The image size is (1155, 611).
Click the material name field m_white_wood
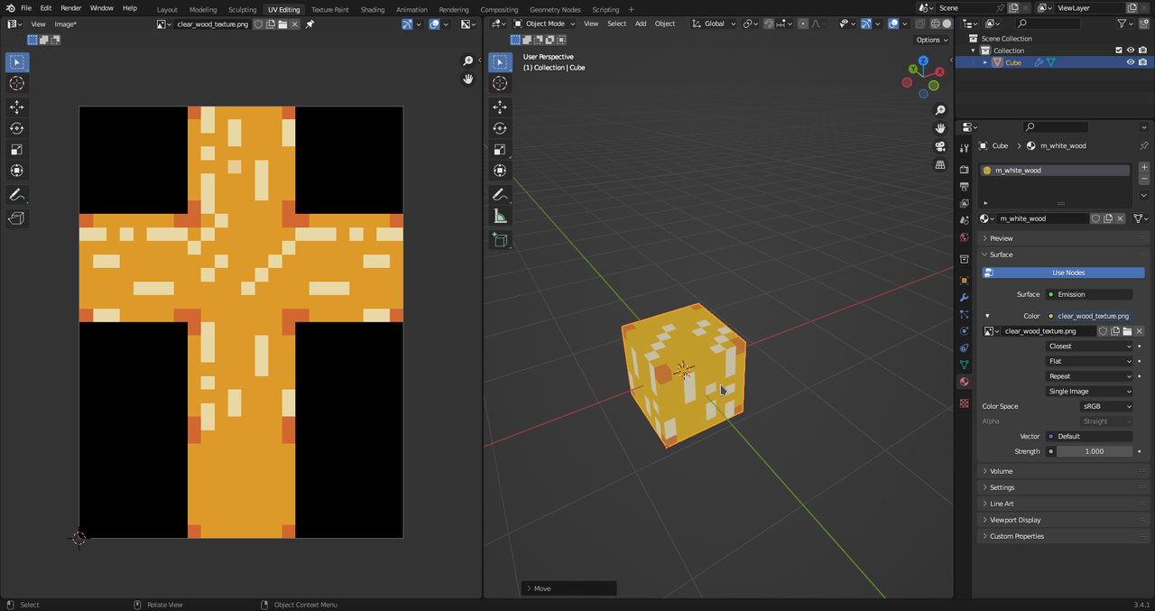click(x=1043, y=218)
